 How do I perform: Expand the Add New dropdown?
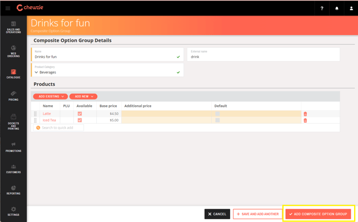83,96
